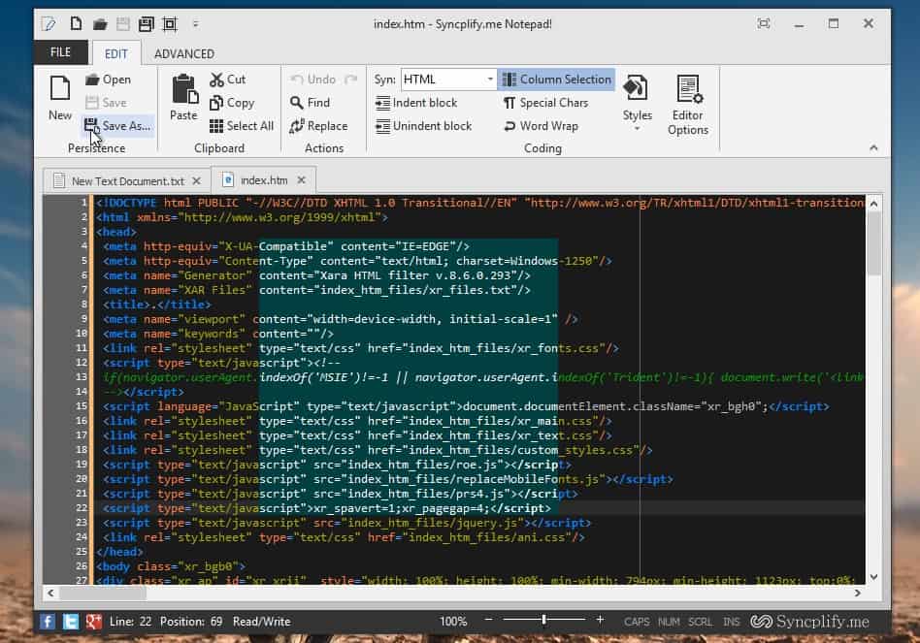The image size is (920, 643).
Task: Open the Syncplify.me logo link
Action: (809, 622)
